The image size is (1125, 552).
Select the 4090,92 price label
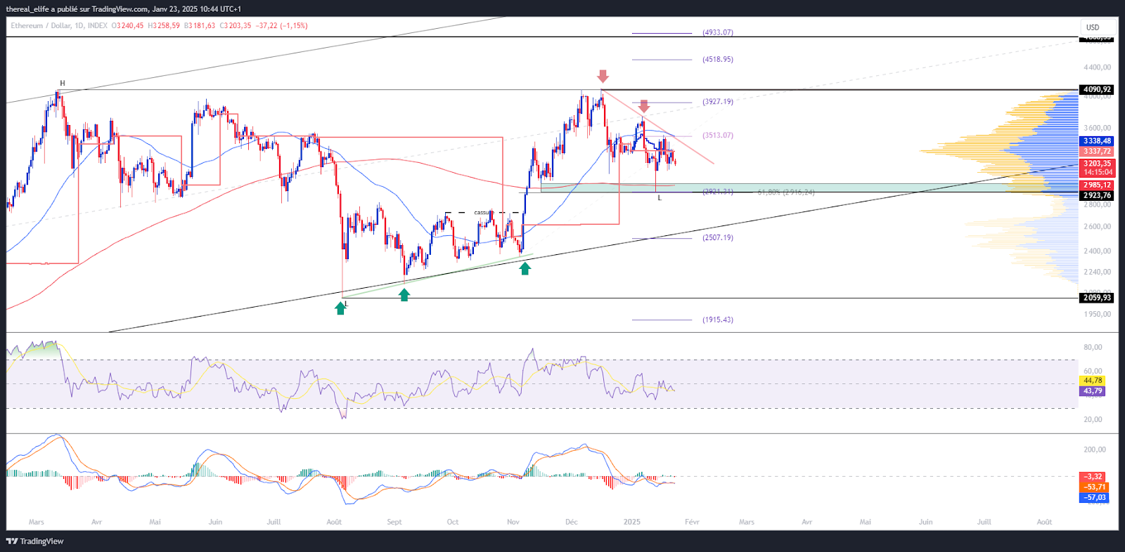pyautogui.click(x=1097, y=90)
